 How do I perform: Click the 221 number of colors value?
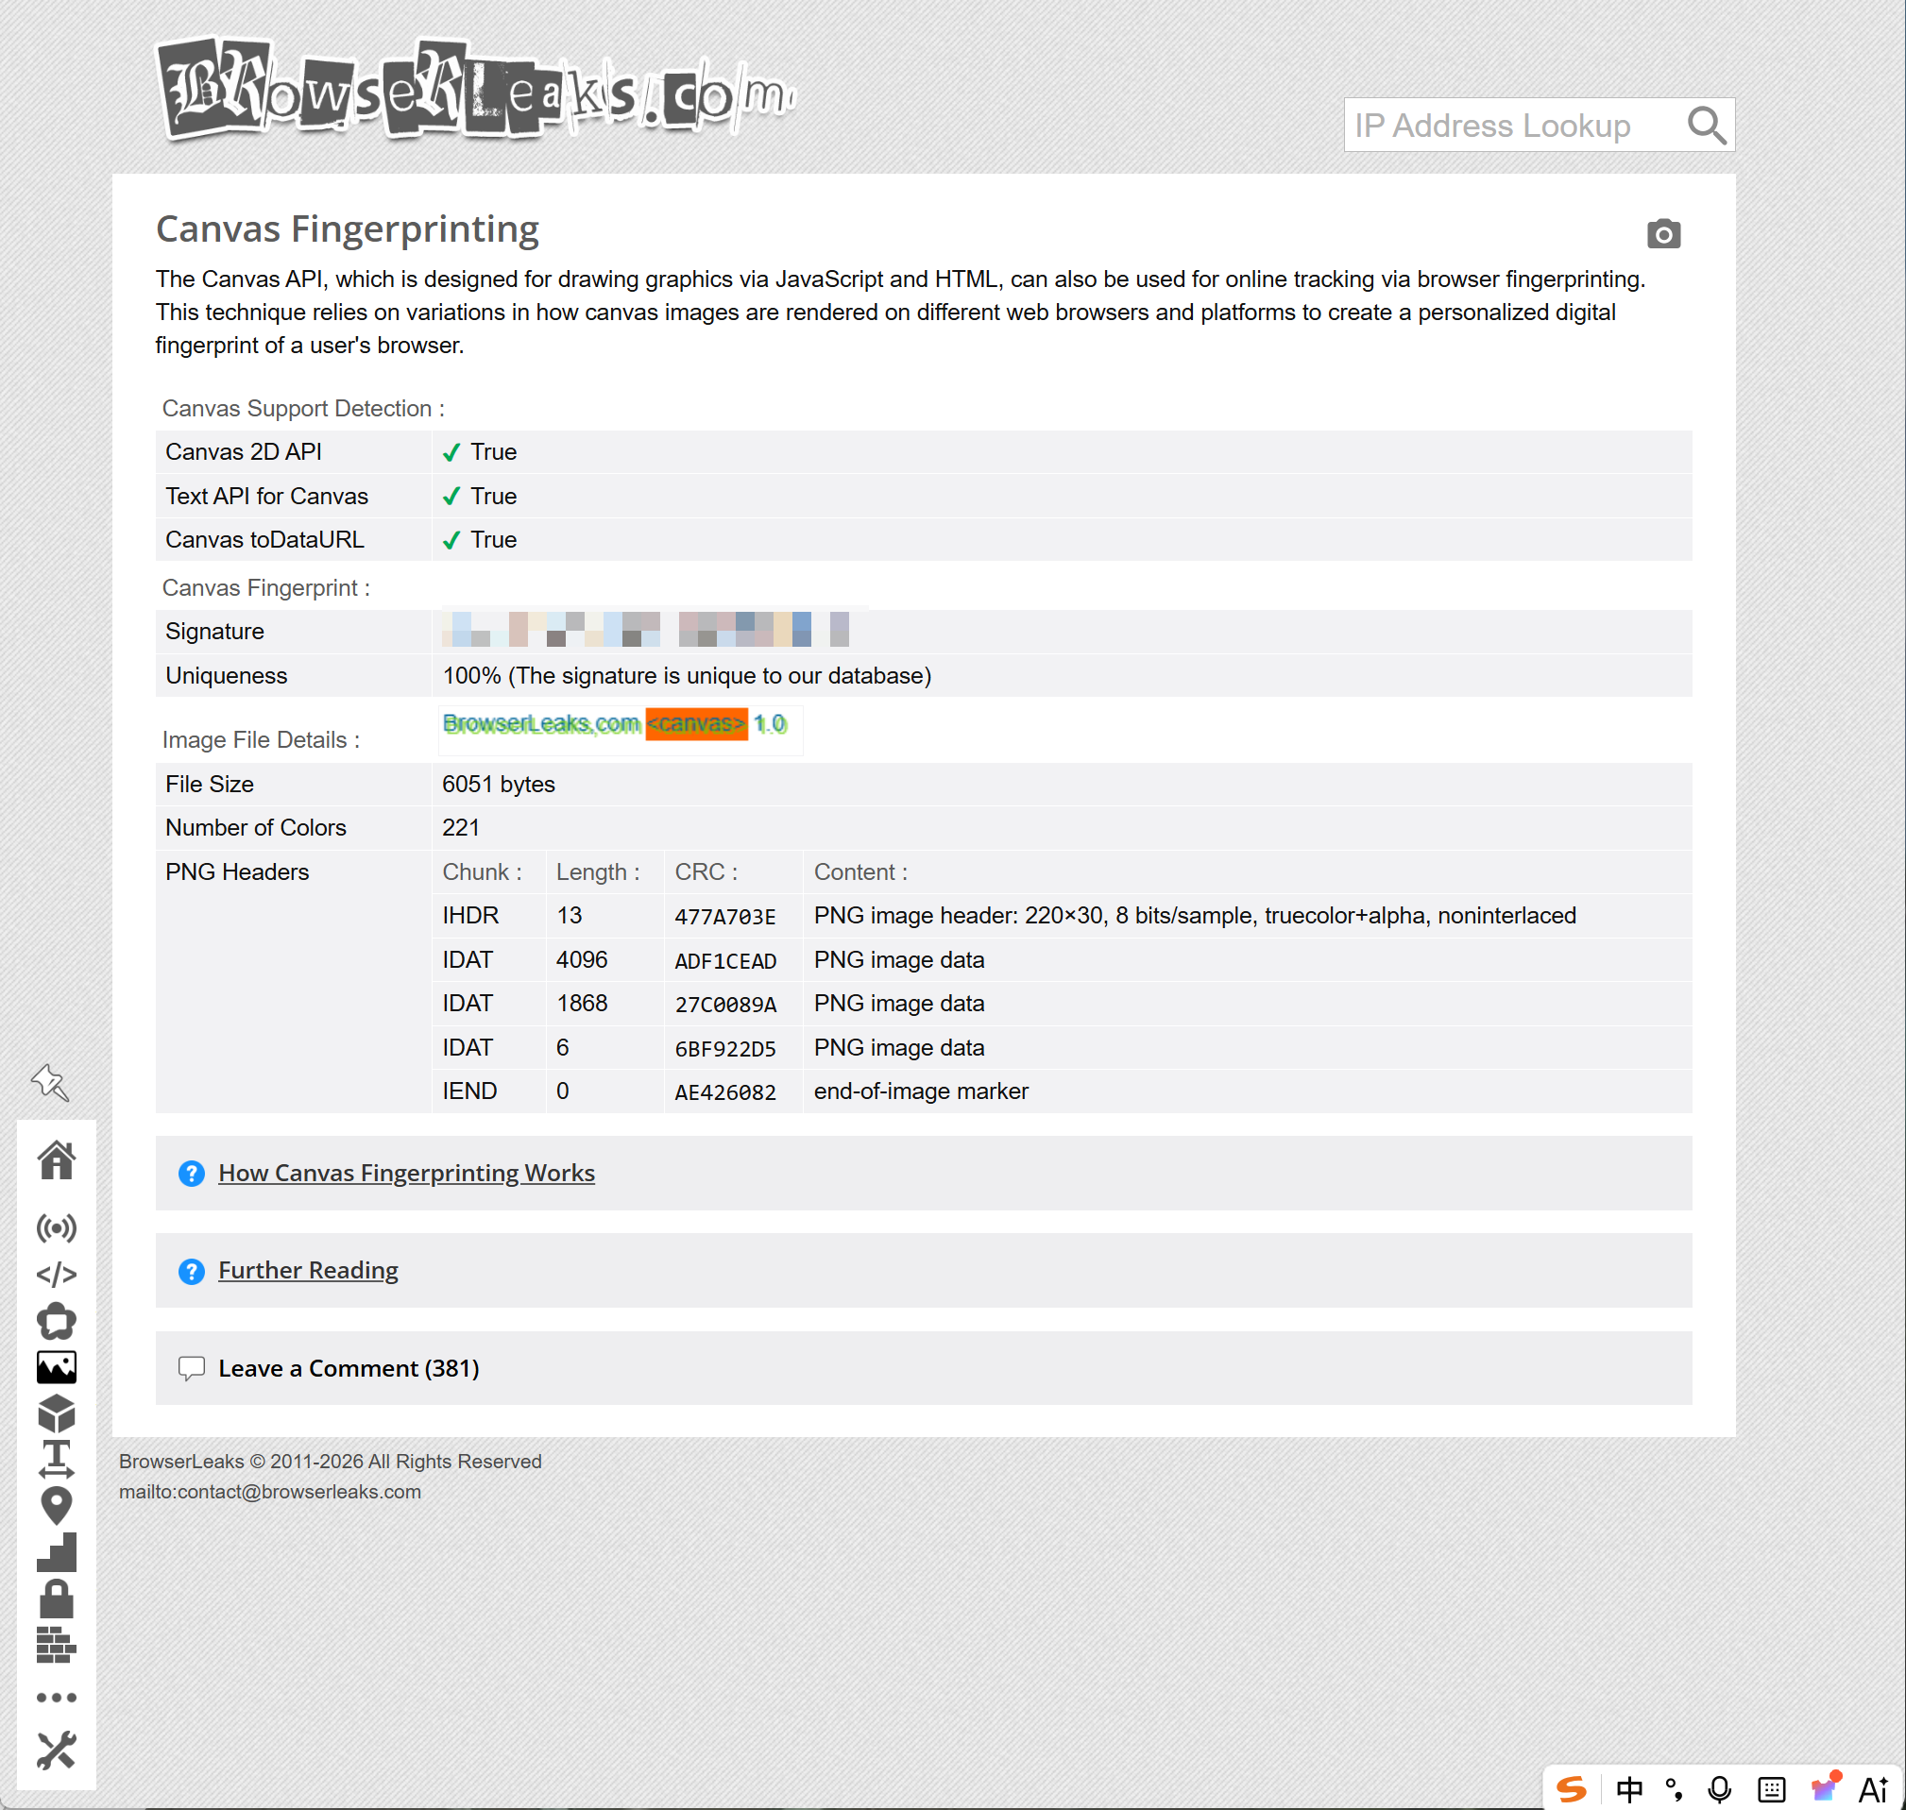[x=460, y=828]
